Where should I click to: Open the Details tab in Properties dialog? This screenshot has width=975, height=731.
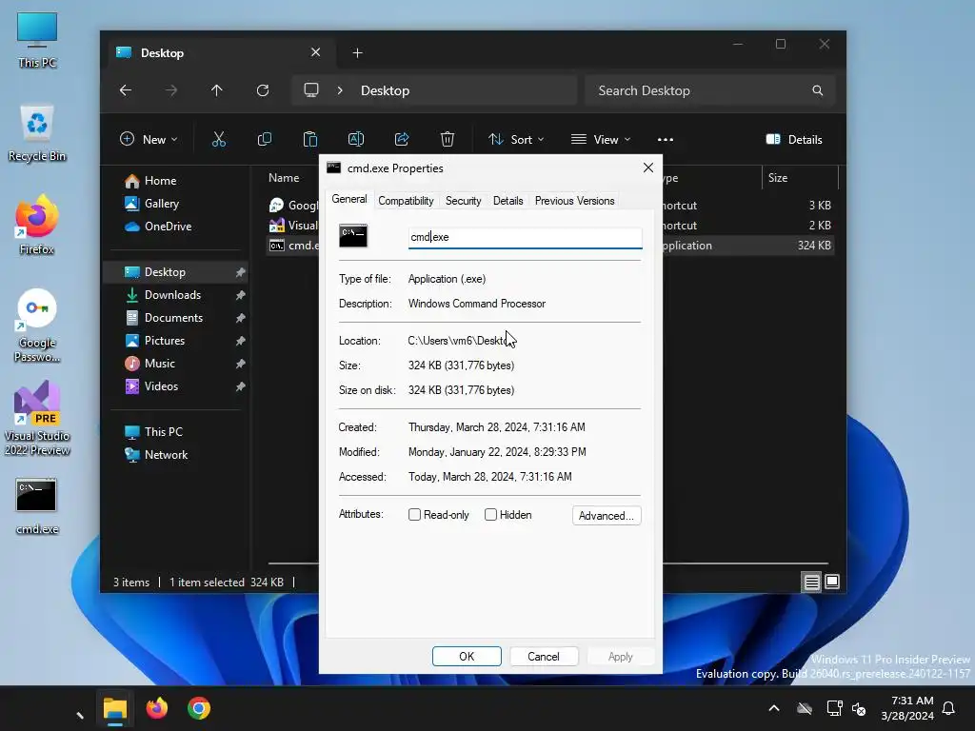click(508, 201)
